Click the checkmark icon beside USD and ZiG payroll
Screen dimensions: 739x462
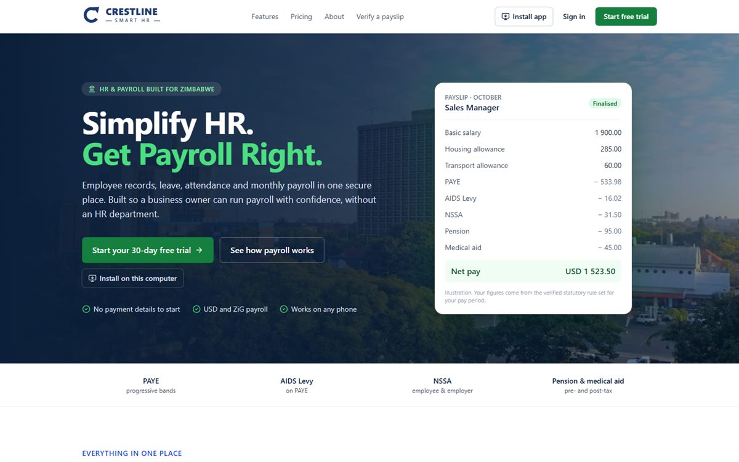pos(196,309)
